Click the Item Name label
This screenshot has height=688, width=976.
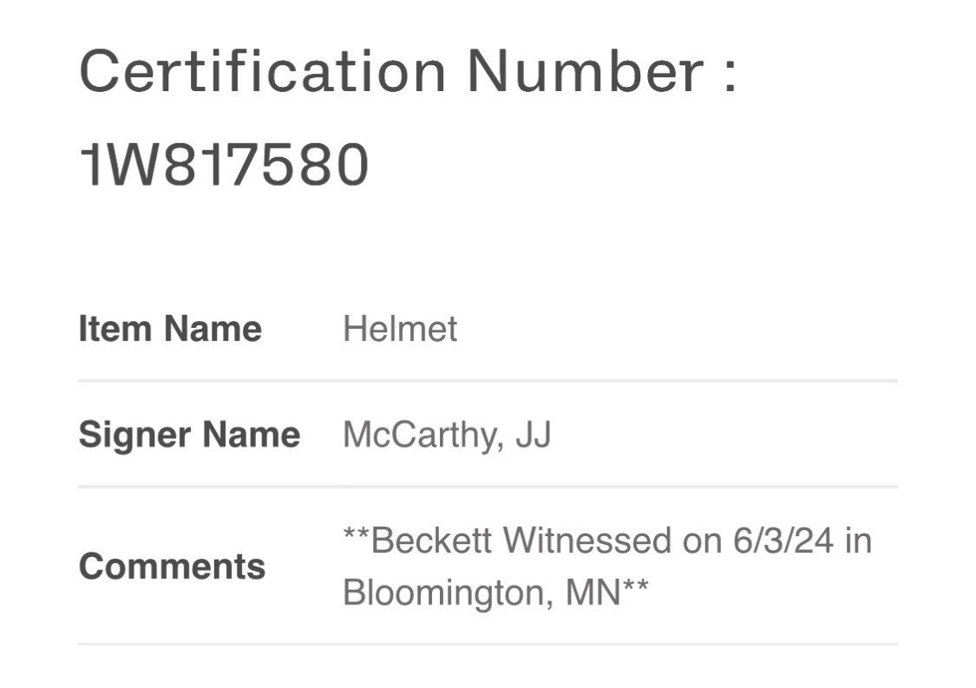[x=170, y=328]
